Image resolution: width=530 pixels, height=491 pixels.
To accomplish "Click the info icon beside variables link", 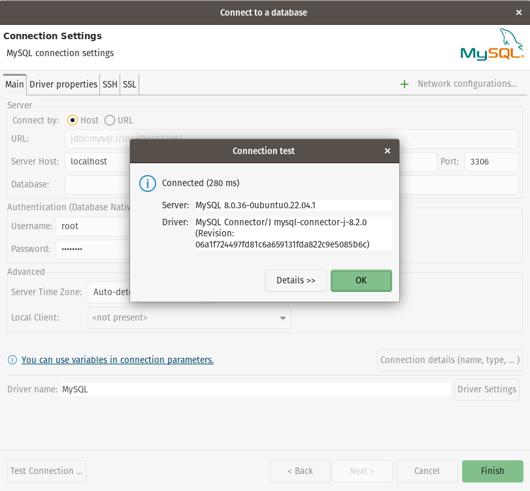I will (x=12, y=360).
